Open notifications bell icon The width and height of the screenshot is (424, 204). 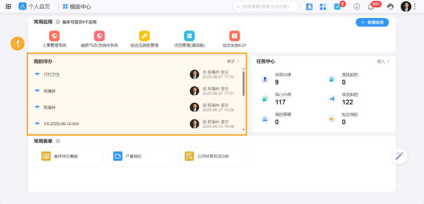(371, 7)
